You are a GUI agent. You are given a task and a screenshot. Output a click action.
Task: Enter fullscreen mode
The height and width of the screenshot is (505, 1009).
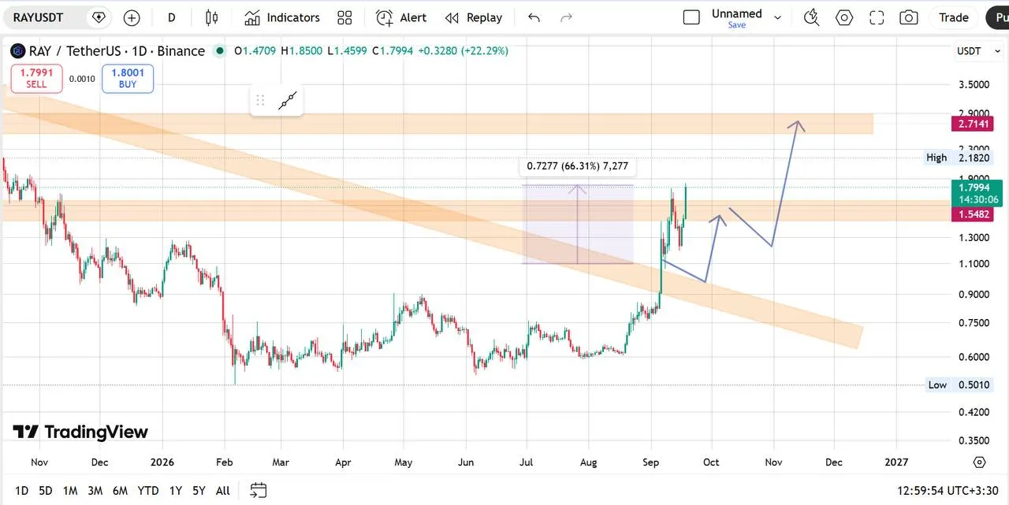(x=877, y=17)
